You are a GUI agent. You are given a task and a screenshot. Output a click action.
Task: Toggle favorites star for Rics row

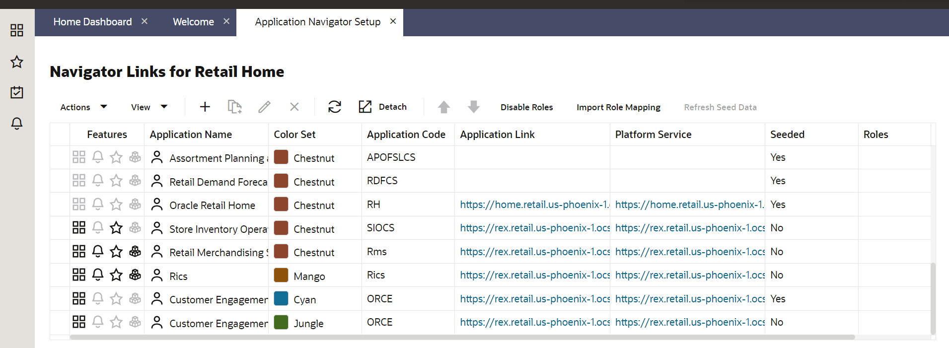point(116,275)
